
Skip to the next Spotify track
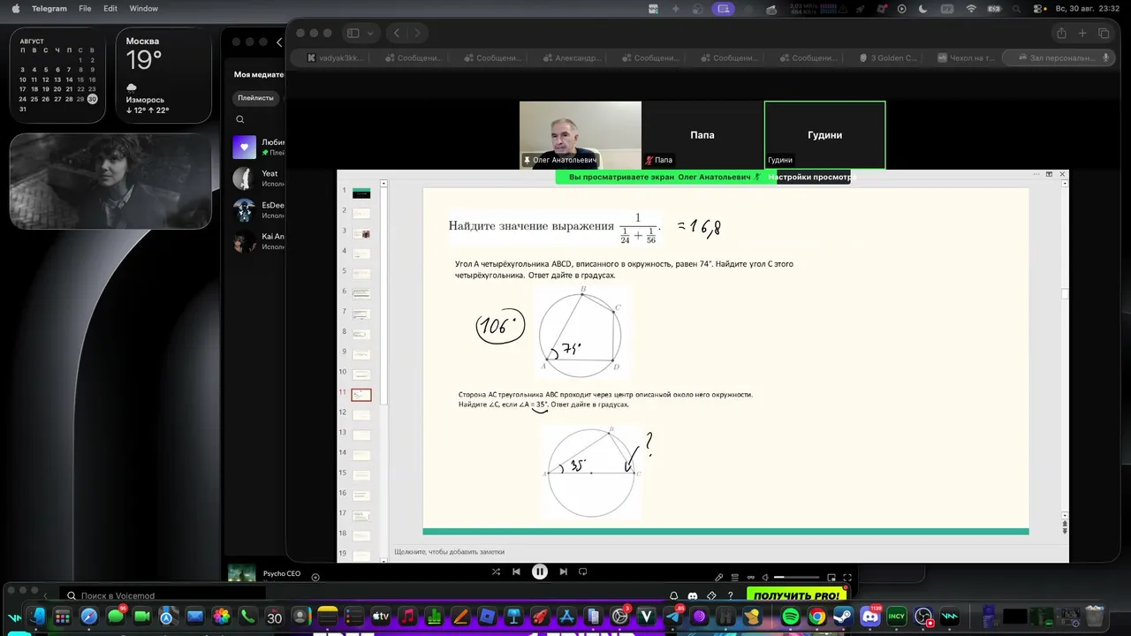point(563,572)
